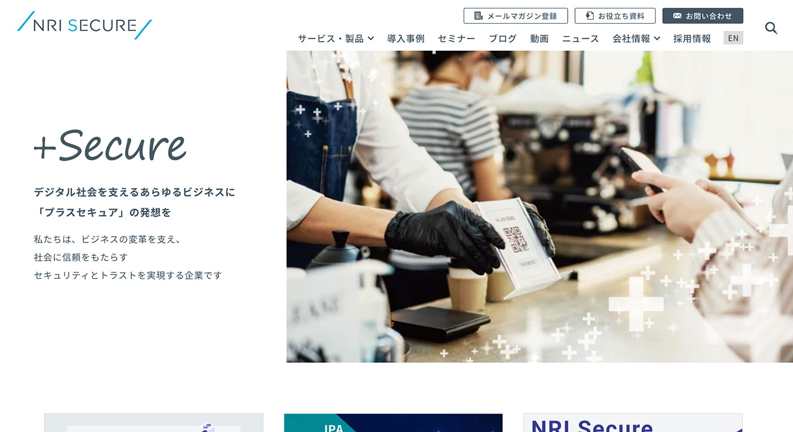Click the お問い合わせ button

703,16
